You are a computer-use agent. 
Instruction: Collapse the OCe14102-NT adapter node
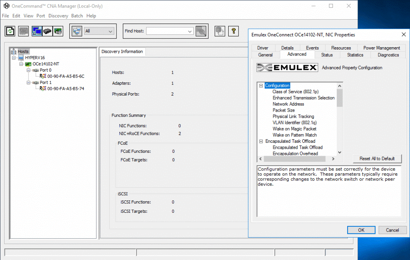tap(21, 64)
